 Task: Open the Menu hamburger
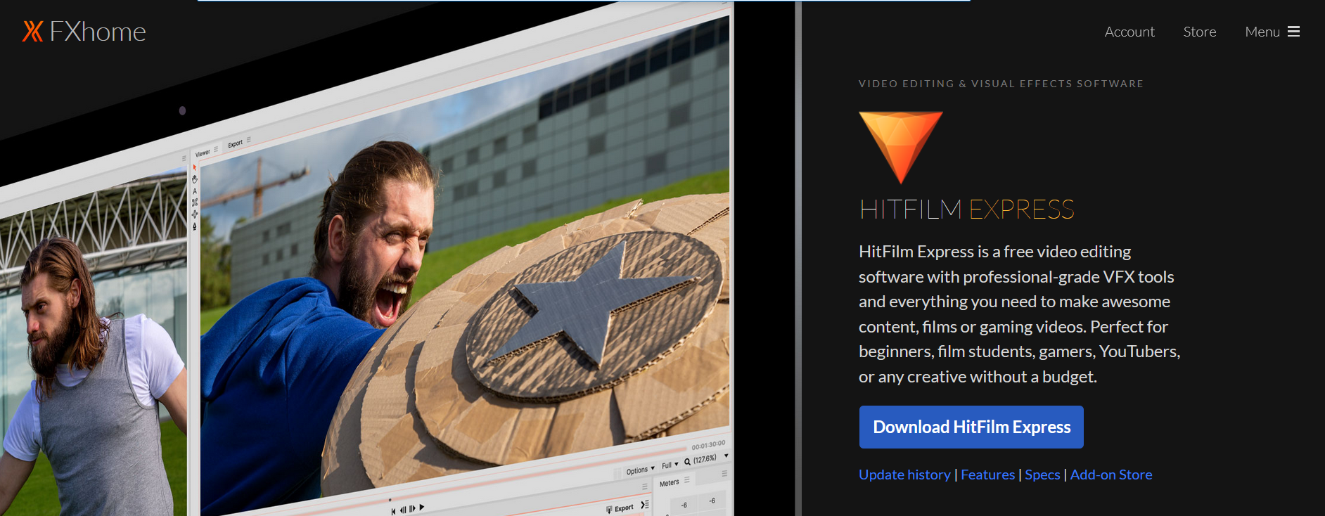1272,32
